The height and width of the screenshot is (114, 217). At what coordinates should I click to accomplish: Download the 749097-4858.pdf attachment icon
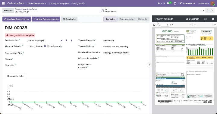66,40
